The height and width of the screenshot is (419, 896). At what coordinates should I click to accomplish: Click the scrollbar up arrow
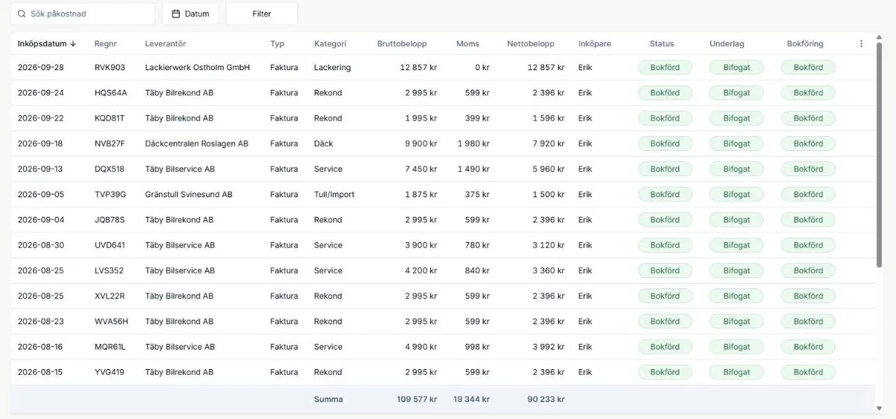coord(878,37)
